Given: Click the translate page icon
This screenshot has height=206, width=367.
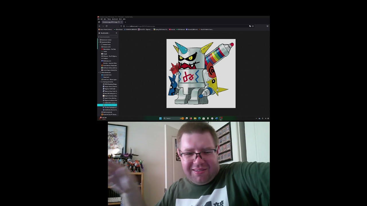Looking at the screenshot, I should tap(250, 26).
